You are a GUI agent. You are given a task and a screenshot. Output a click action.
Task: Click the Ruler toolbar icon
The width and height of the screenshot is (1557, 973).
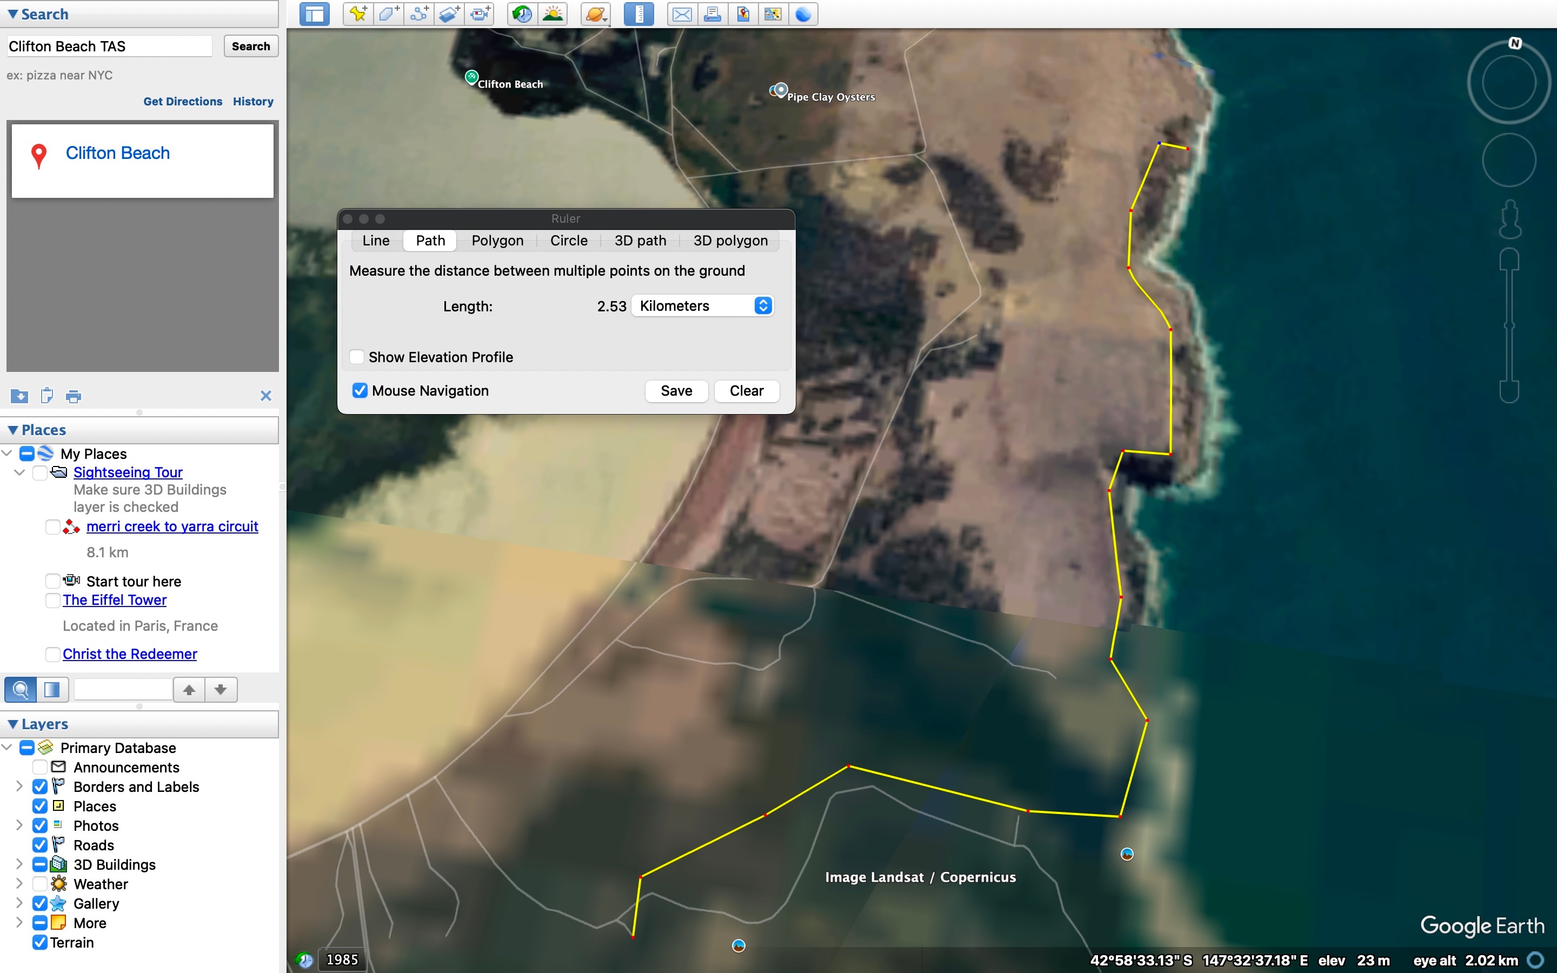tap(638, 14)
